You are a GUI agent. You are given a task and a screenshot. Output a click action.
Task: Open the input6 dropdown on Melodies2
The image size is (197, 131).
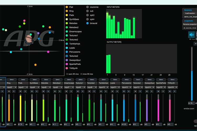(x=58, y=87)
